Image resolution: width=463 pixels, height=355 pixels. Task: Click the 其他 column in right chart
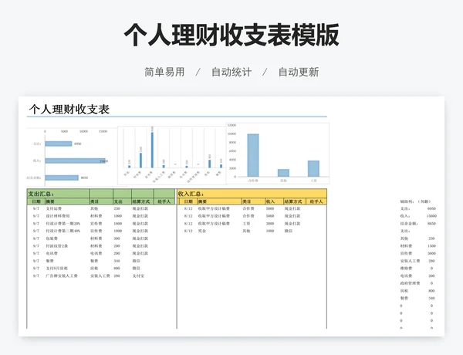pyautogui.click(x=283, y=173)
